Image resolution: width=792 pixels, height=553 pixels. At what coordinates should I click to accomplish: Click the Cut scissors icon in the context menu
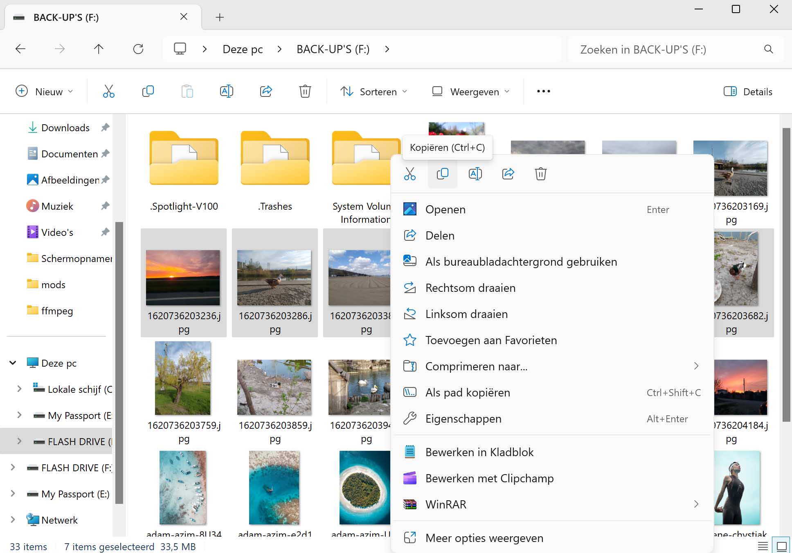(x=409, y=174)
